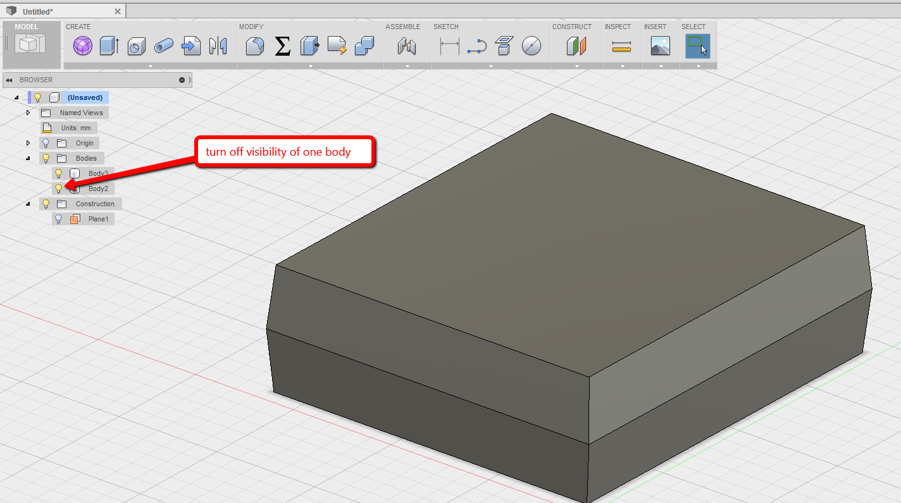This screenshot has width=901, height=503.
Task: Click the Measure tool under INSPECT
Action: click(621, 46)
